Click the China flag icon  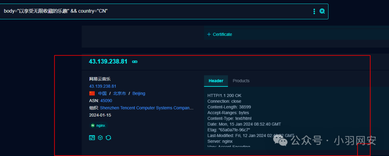tap(92, 93)
